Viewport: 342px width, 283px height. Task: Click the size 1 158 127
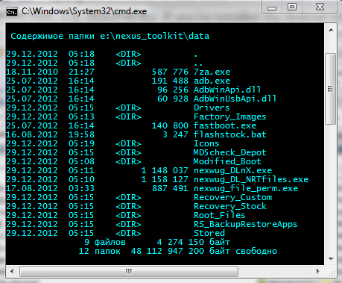click(x=165, y=179)
